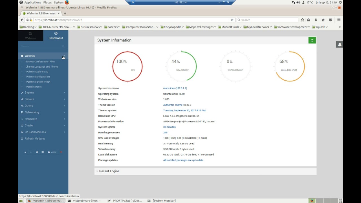Screen dimensions: 361x203
Task: Open the Local Disk Space gauge
Action: coord(290,67)
